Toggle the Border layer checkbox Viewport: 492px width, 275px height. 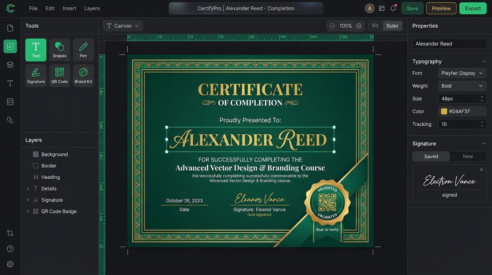[x=36, y=166]
